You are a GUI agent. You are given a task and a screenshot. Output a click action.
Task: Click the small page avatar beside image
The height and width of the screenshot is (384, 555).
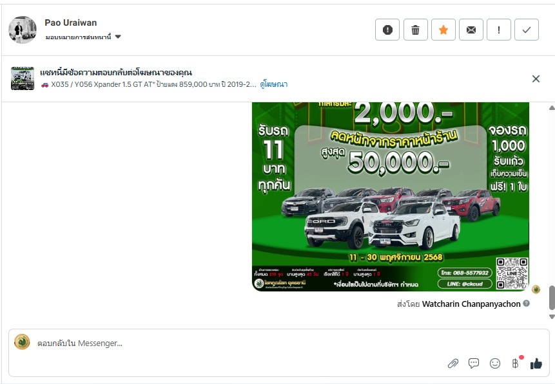pyautogui.click(x=536, y=289)
